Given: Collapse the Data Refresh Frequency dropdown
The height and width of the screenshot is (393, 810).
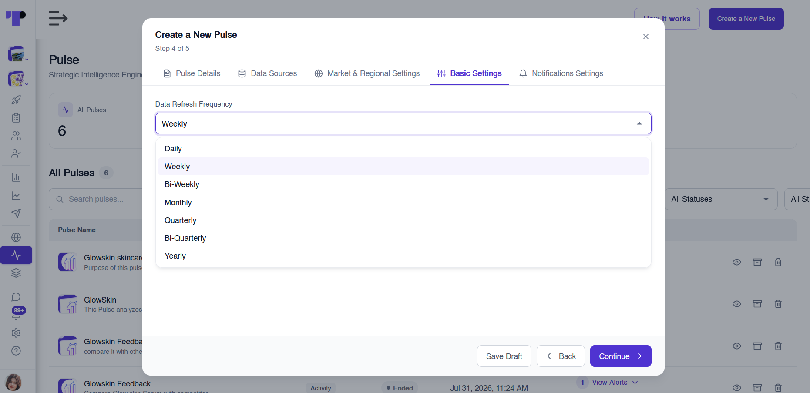Looking at the screenshot, I should [x=639, y=123].
